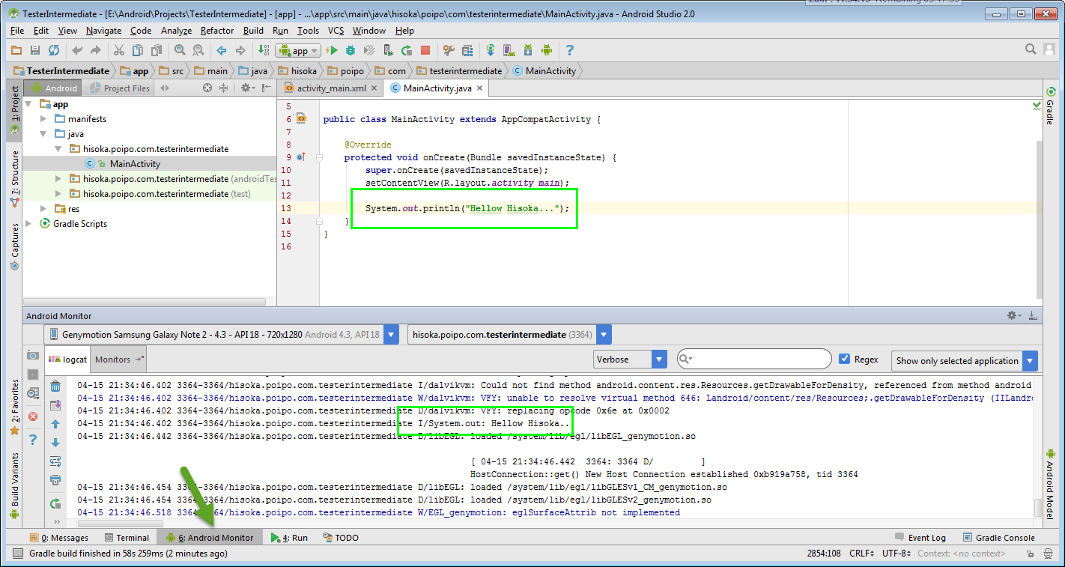Sync project with Gradle files icon
Viewport: 1065px width, 567px height.
[491, 50]
